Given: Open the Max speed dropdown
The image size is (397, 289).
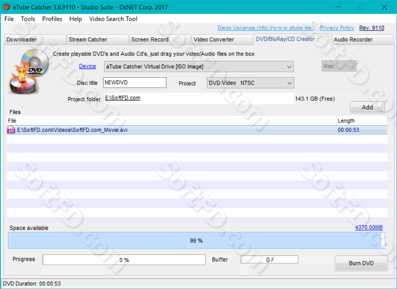Looking at the screenshot, I should tap(339, 66).
